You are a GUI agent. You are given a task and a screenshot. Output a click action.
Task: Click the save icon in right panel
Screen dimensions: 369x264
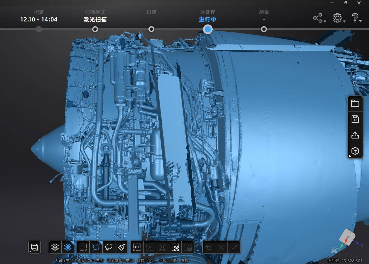pyautogui.click(x=355, y=119)
